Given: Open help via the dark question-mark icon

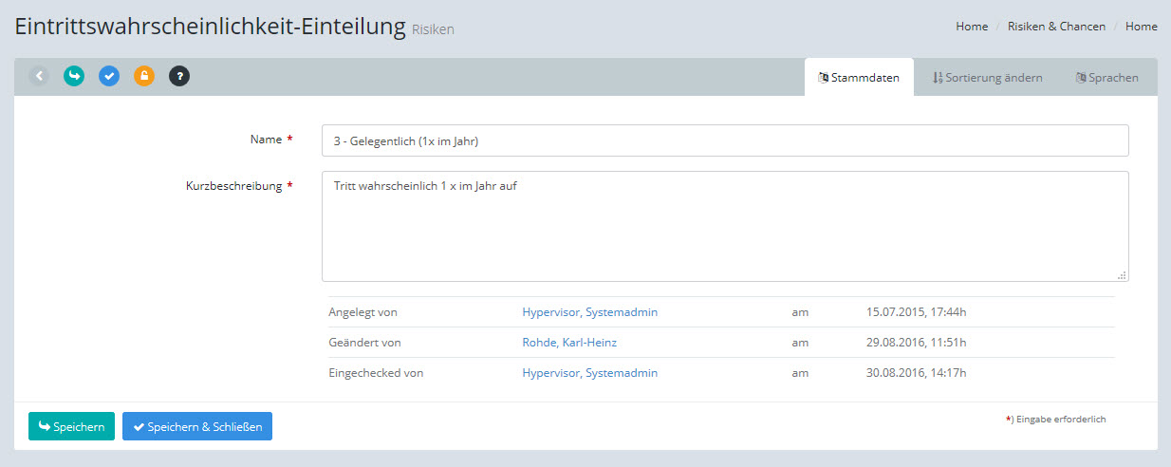Looking at the screenshot, I should [x=179, y=76].
